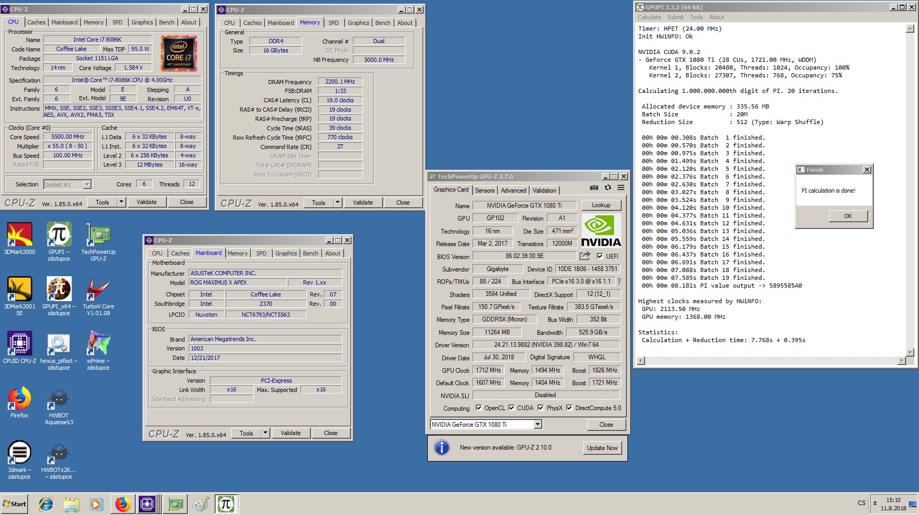Click the GPU-Z screenshot camera icon
Viewport: 919px width, 515px height.
tap(594, 188)
